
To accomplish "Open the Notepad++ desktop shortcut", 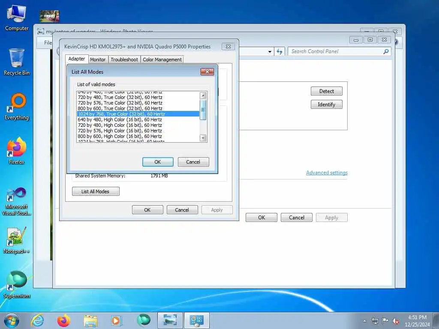I will pos(17,240).
